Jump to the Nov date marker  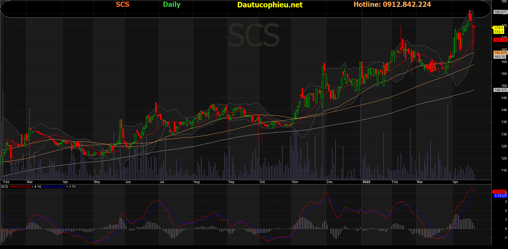[x=295, y=182]
